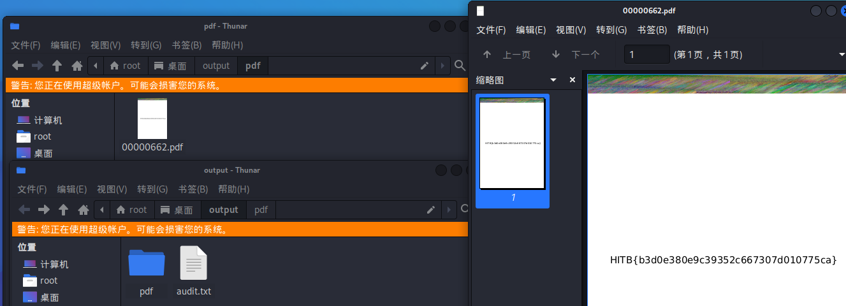Image resolution: width=846 pixels, height=306 pixels.
Task: Open 视图(V) menu in PDF viewer
Action: [571, 30]
